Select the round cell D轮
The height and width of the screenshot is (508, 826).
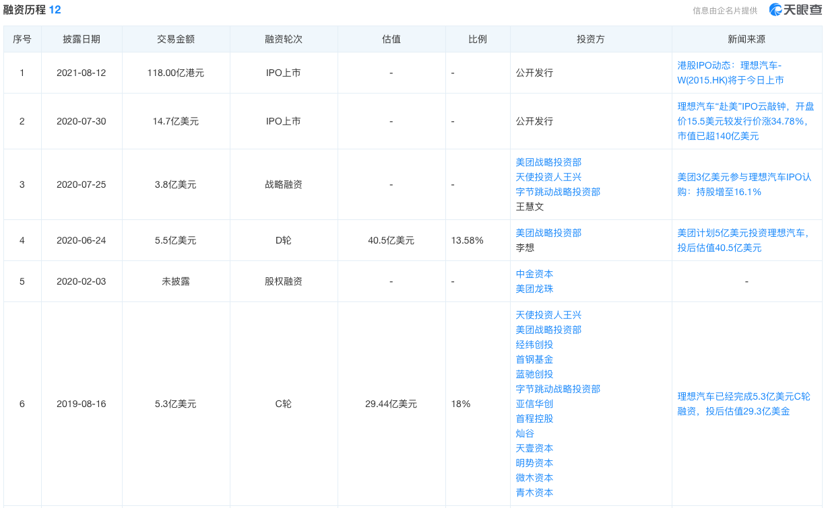[284, 240]
